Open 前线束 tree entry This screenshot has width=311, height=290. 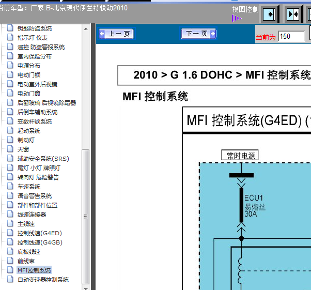(26, 261)
